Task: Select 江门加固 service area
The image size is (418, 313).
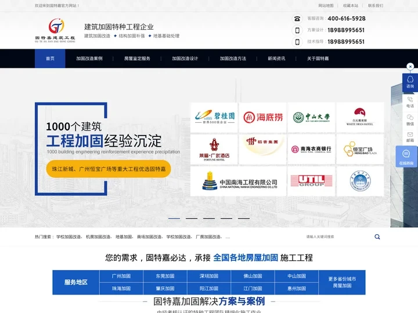Action: (253, 289)
